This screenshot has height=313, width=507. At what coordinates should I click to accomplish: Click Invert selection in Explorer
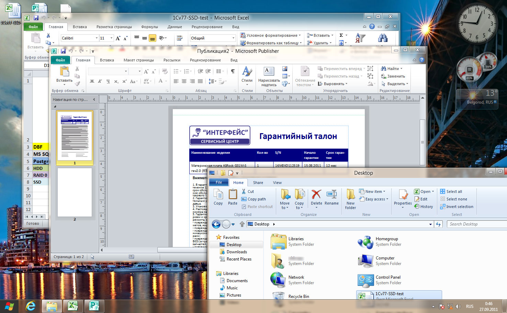459,207
